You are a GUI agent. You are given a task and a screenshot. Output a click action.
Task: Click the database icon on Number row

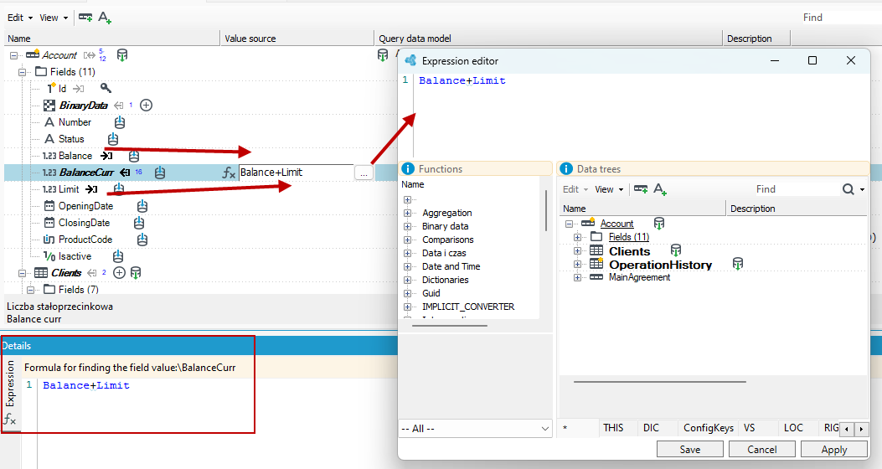[120, 122]
